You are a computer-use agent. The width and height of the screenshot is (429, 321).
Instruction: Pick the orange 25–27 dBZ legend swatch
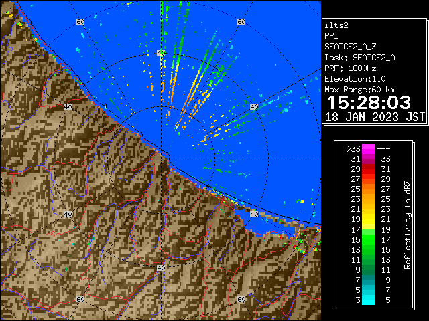[369, 189]
